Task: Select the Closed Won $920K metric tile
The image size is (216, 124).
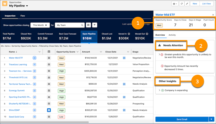Action: (x=26, y=37)
